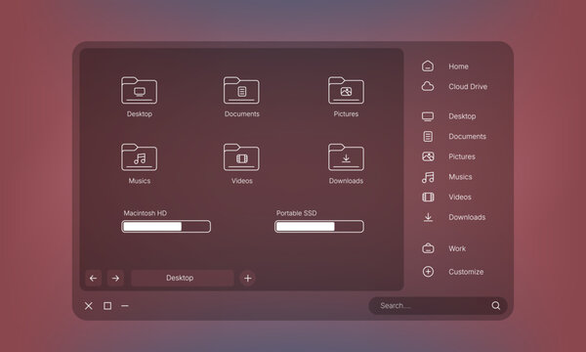586x352 pixels.
Task: Click the sidebar Documents page icon
Action: (x=428, y=137)
